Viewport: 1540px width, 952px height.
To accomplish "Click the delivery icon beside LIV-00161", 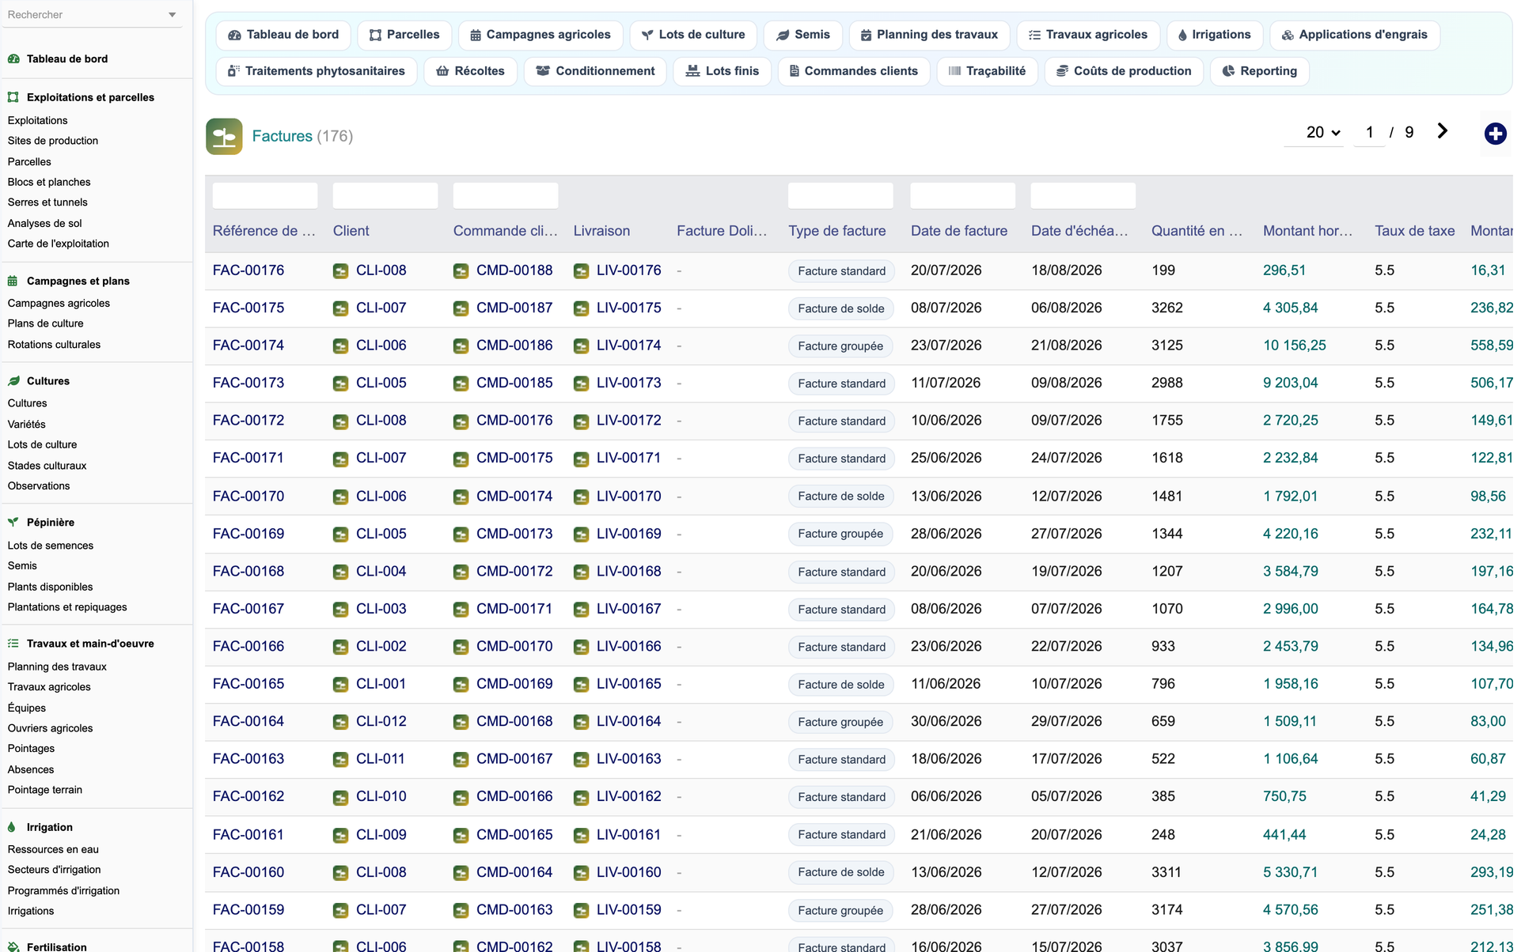I will click(581, 835).
